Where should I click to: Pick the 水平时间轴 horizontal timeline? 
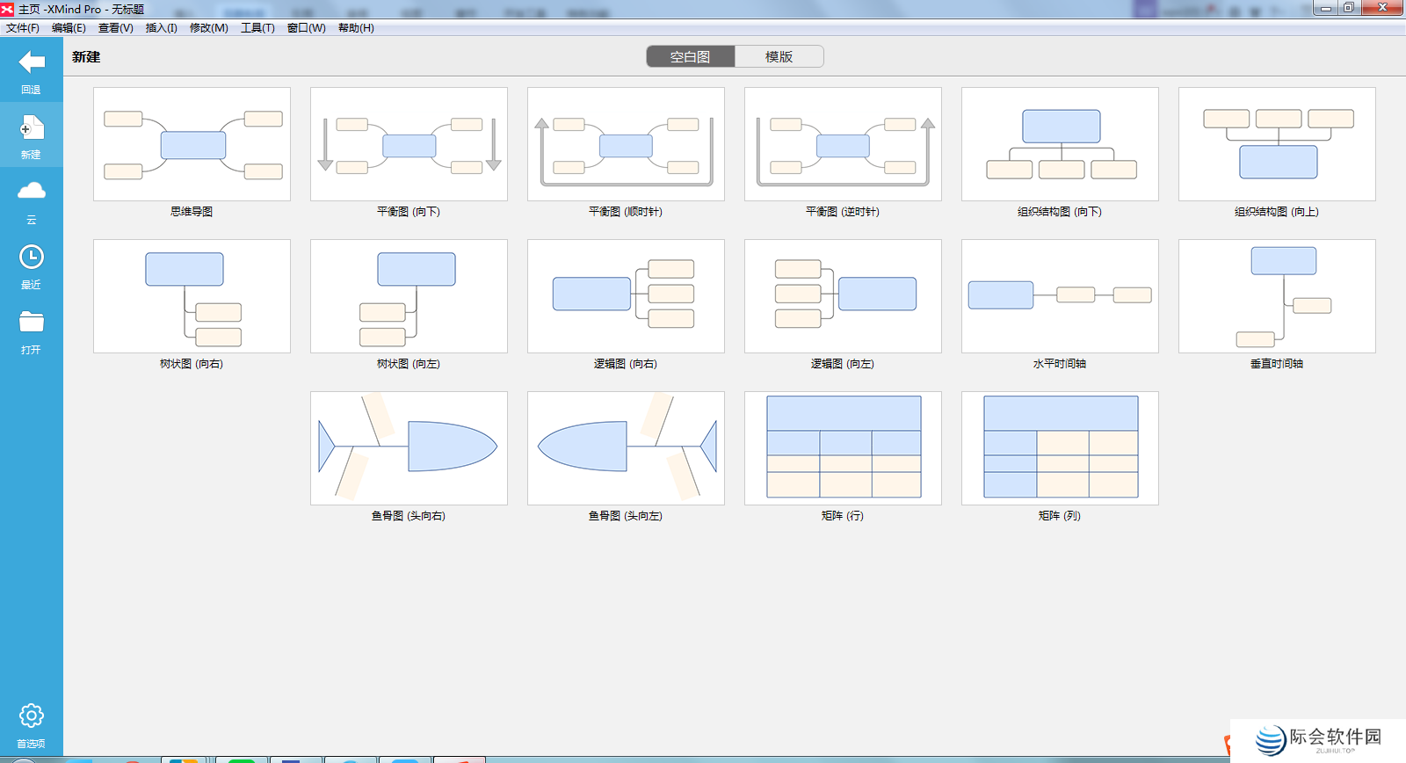coord(1060,296)
